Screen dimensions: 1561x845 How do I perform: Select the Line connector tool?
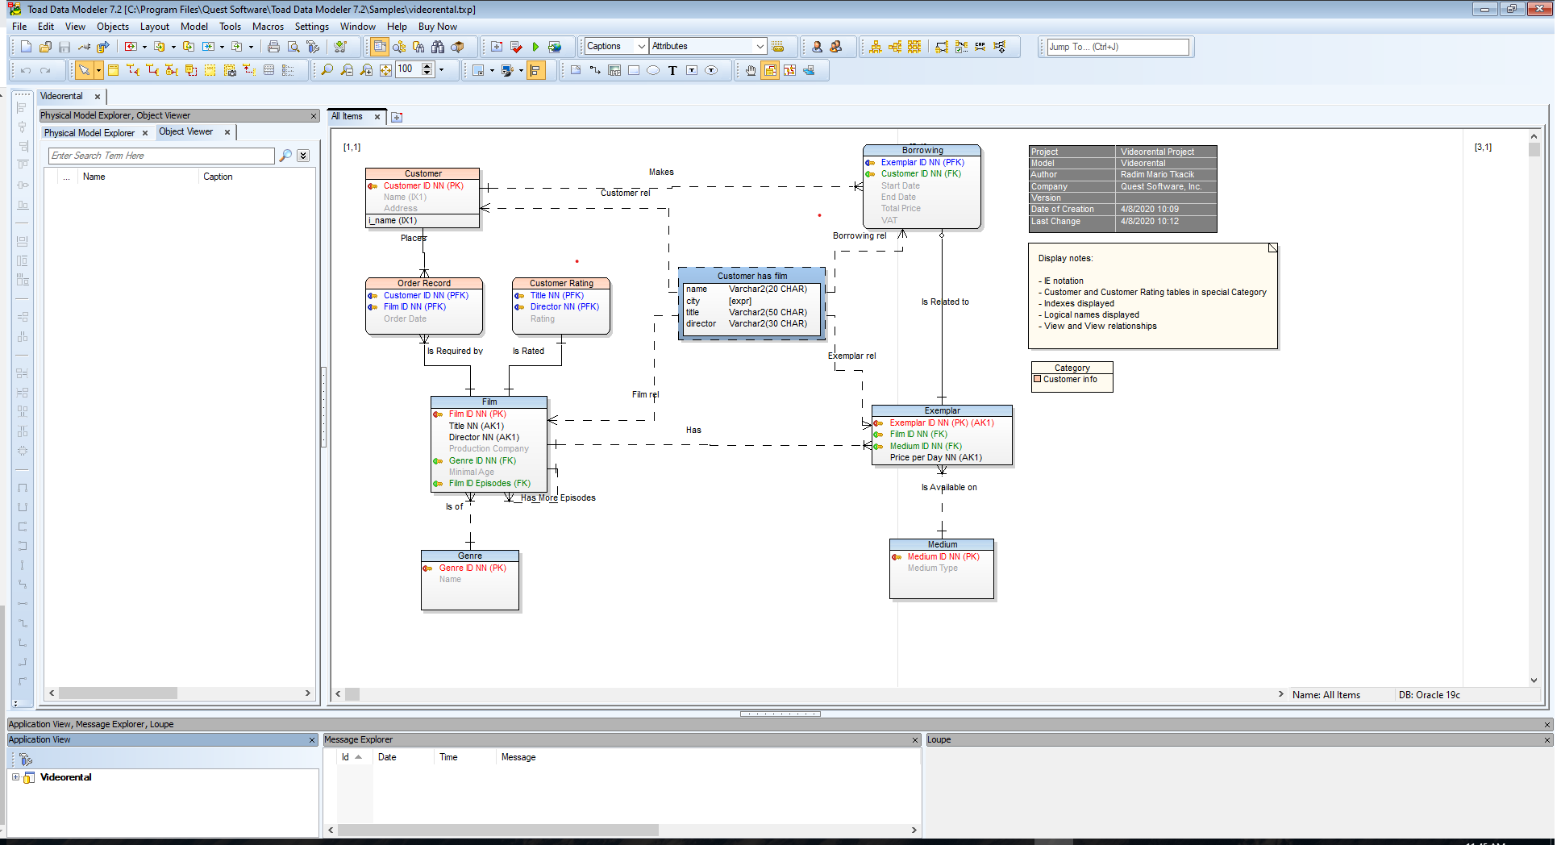tap(595, 70)
